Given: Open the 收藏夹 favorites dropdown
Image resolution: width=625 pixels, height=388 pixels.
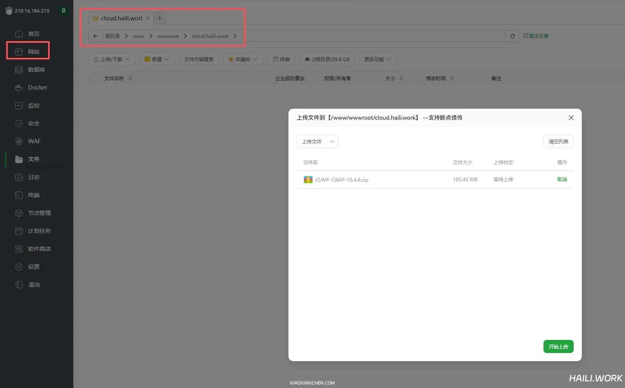Looking at the screenshot, I should coord(243,59).
